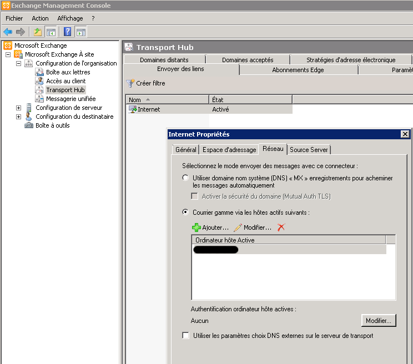Click the Modifier... label above host list

258,228
